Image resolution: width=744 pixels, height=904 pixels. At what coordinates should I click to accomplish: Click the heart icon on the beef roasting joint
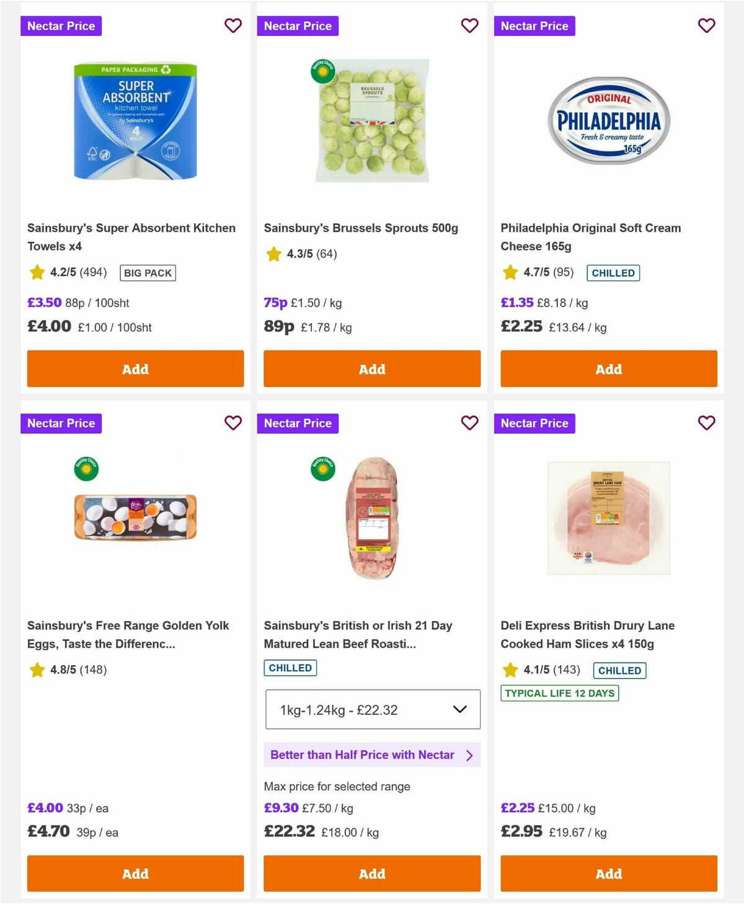470,423
